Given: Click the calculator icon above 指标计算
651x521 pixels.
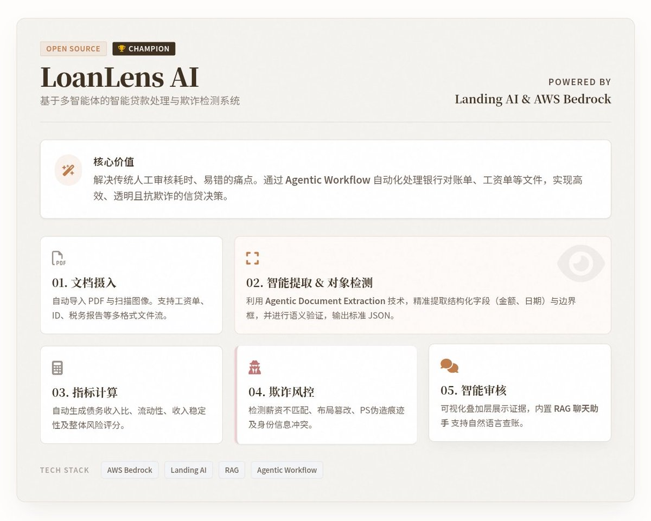Looking at the screenshot, I should click(x=58, y=368).
